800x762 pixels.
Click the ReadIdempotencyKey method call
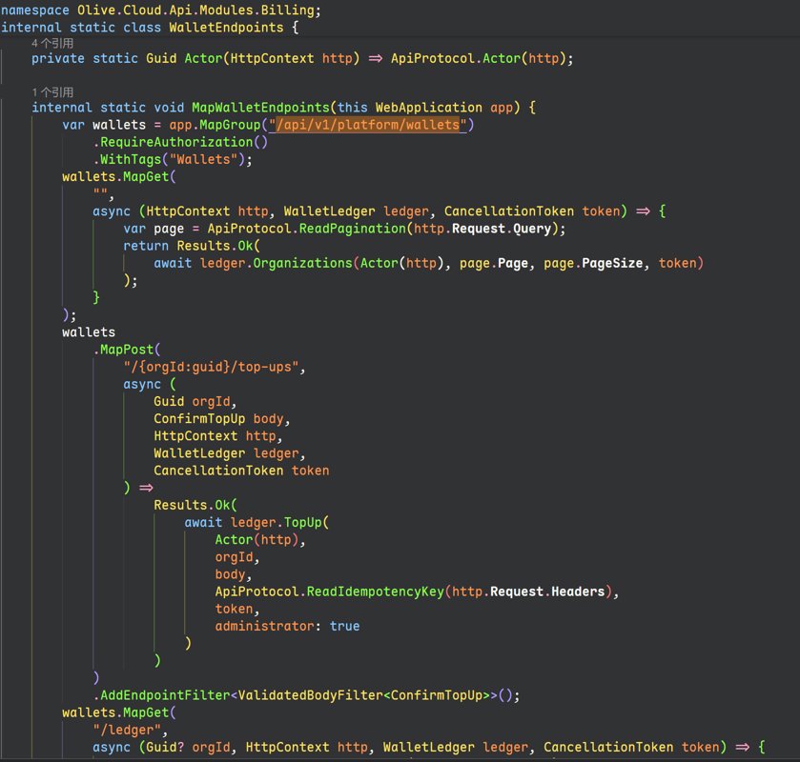point(375,592)
